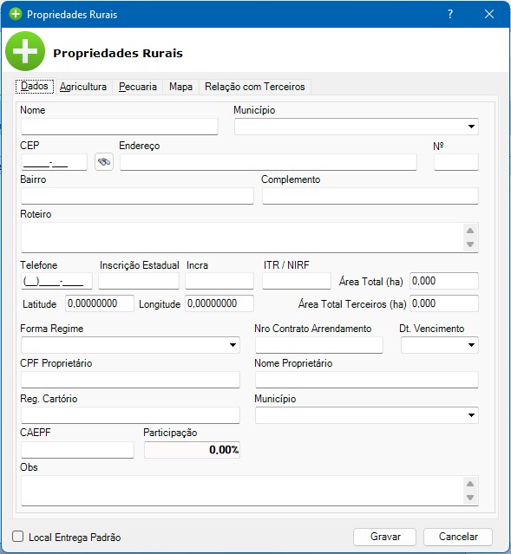The width and height of the screenshot is (511, 554).
Task: Click the CPF Proprietário field
Action: pyautogui.click(x=130, y=380)
